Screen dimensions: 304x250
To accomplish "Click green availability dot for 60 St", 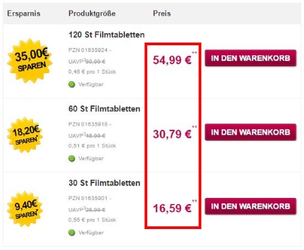I will (x=72, y=159).
